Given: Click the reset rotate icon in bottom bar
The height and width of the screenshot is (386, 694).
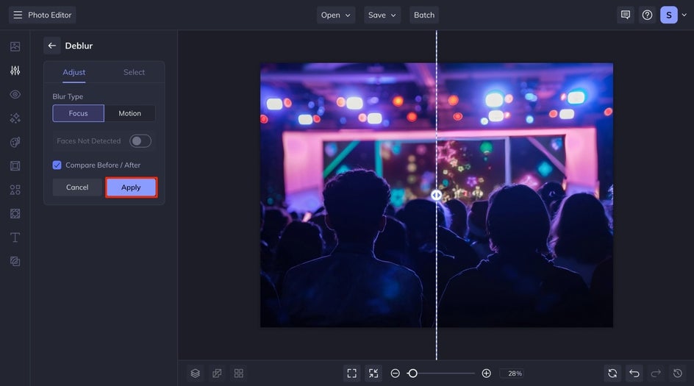Looking at the screenshot, I should point(612,374).
